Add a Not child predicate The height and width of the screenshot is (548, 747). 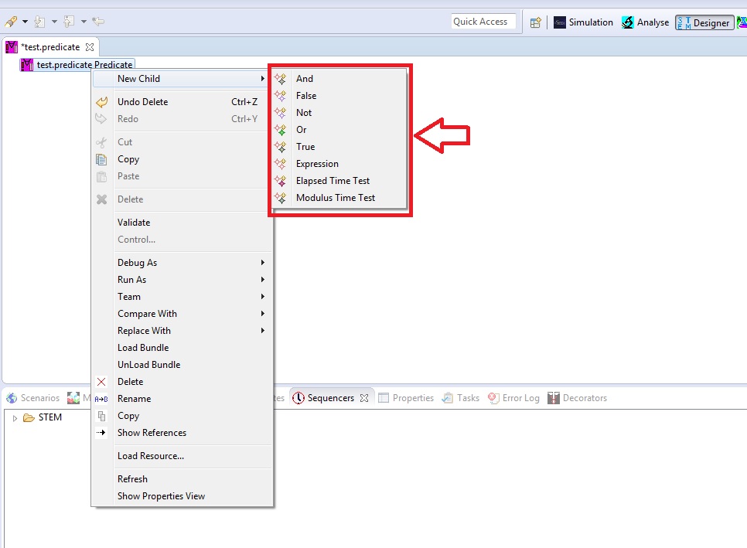(x=339, y=113)
